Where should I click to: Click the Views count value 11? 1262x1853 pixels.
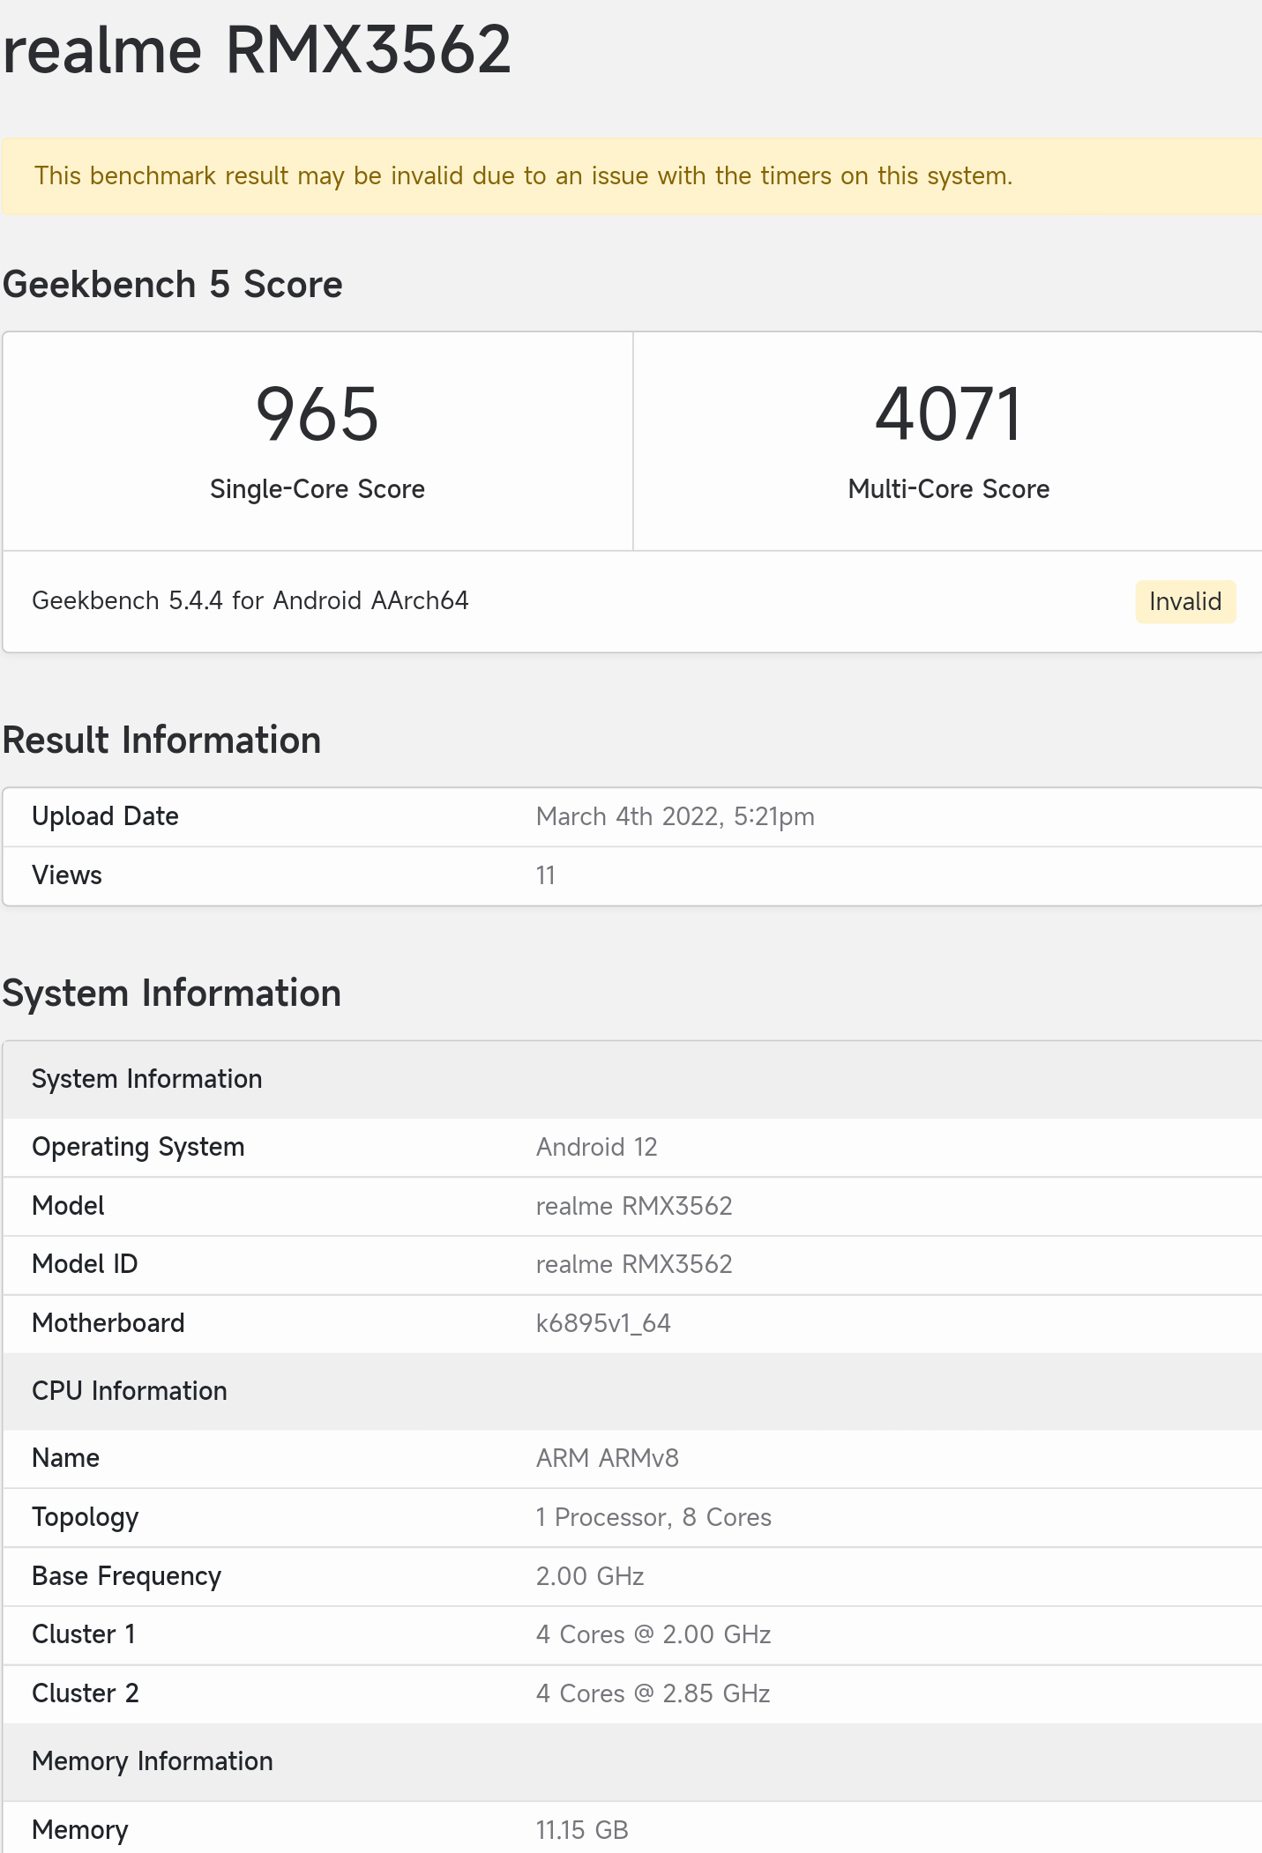(546, 876)
